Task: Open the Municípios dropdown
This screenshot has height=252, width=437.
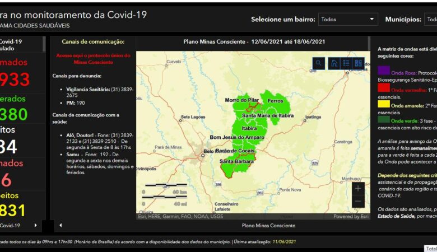Action: click(x=430, y=20)
